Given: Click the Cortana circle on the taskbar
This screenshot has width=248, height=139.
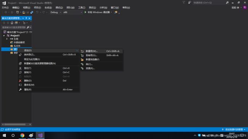Looking at the screenshot, I should coord(13,136).
